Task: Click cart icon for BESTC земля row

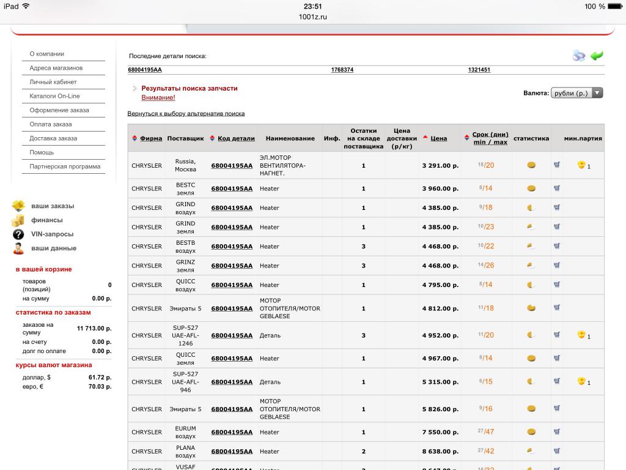Action: [x=557, y=188]
